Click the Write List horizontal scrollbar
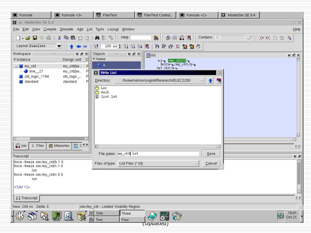This screenshot has width=311, height=233. (x=158, y=147)
